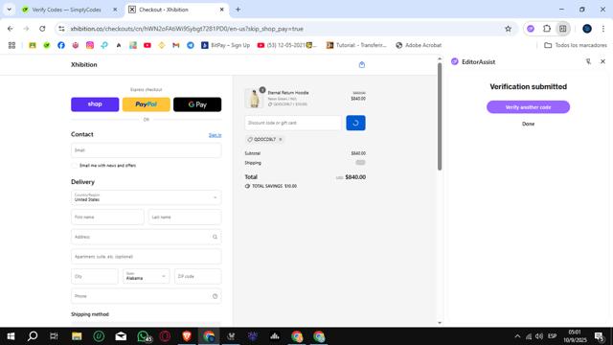The width and height of the screenshot is (613, 345).
Task: Click the browser address bar URL
Action: pyautogui.click(x=187, y=29)
